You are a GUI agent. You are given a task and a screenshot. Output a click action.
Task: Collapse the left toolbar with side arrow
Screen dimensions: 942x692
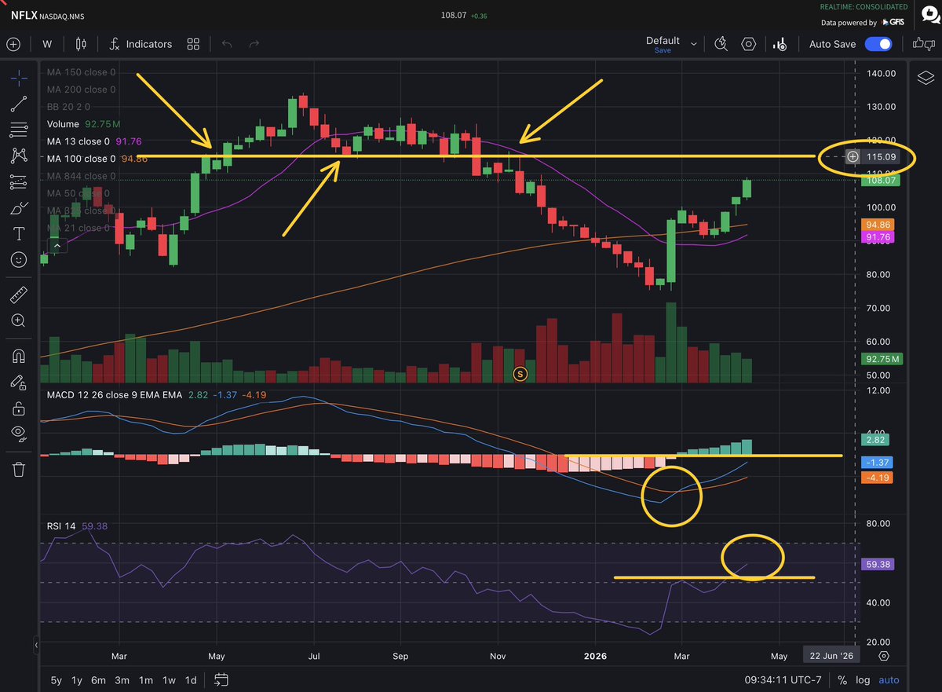pyautogui.click(x=36, y=646)
